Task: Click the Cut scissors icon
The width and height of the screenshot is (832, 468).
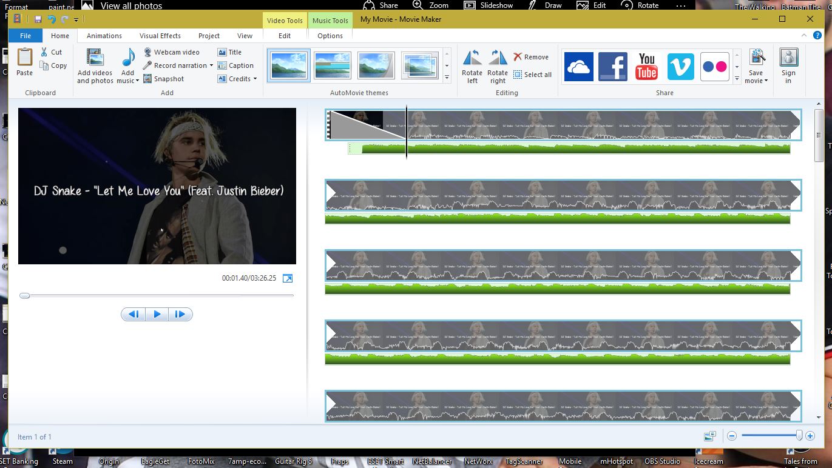Action: 44,52
